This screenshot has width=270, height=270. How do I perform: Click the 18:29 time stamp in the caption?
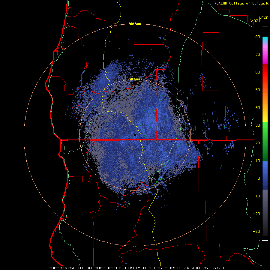[217, 268]
